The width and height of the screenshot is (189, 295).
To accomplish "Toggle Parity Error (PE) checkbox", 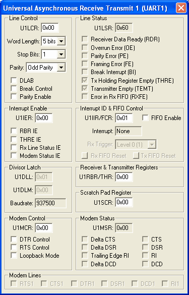I will click(85, 56).
